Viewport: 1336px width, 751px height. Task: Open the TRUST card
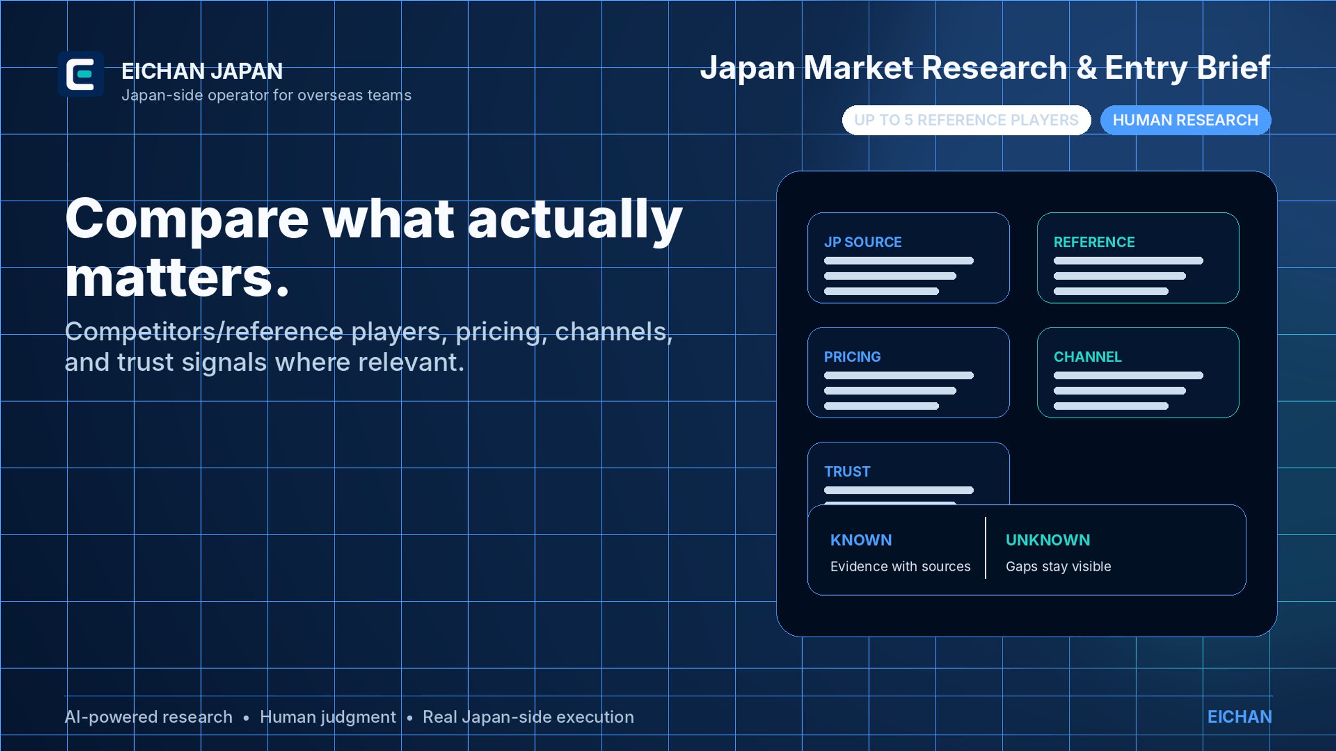click(x=908, y=473)
